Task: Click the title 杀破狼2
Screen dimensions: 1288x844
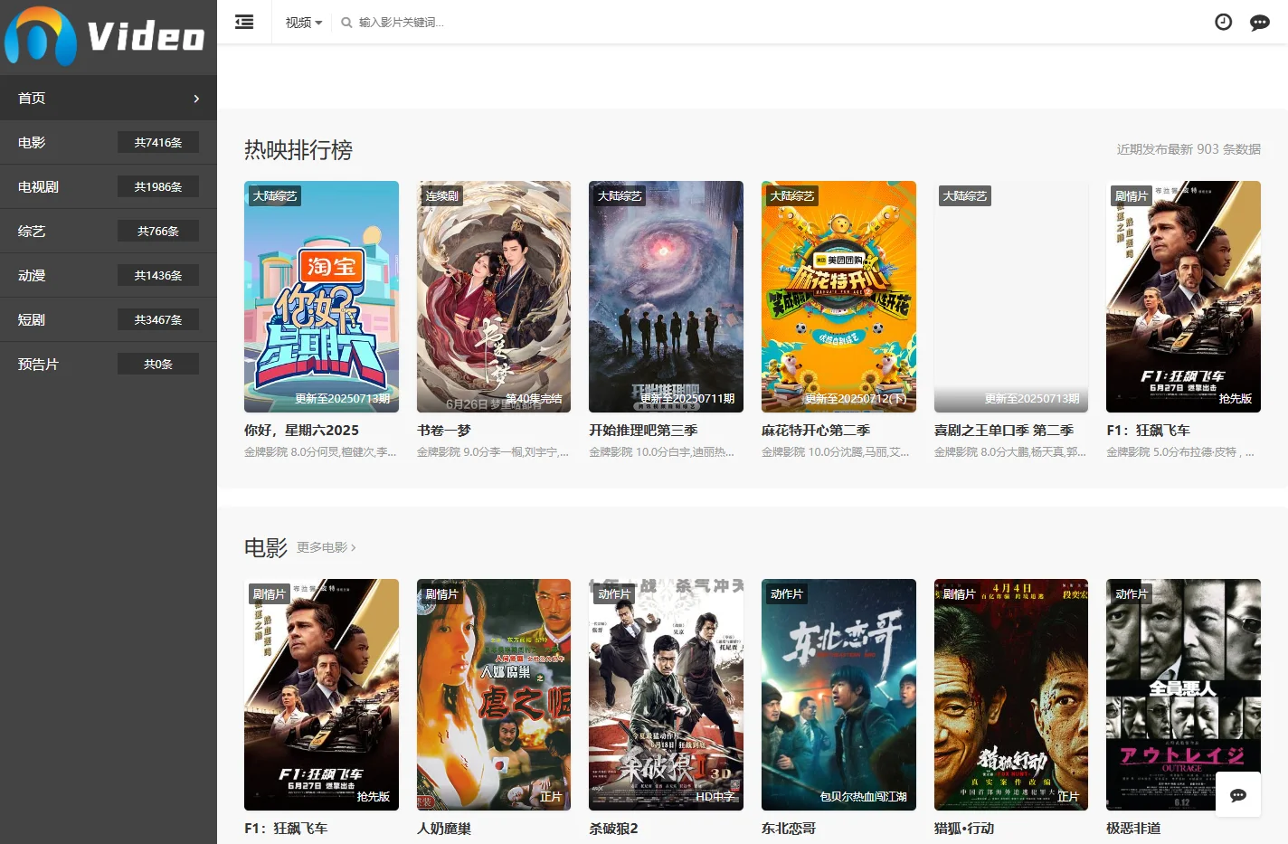Action: 613,829
